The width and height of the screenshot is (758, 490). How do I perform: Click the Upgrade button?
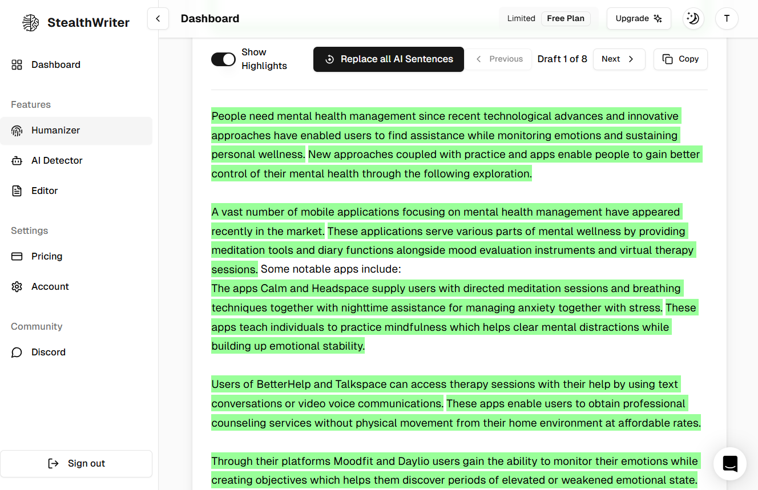[x=639, y=18]
